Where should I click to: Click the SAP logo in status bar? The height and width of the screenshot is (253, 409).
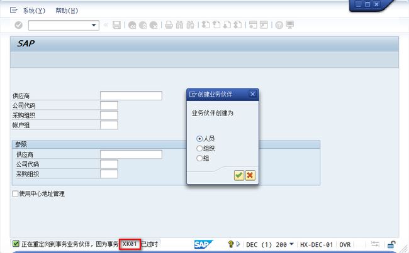(203, 244)
